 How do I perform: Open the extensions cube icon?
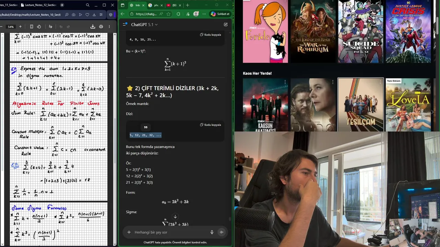point(110,15)
